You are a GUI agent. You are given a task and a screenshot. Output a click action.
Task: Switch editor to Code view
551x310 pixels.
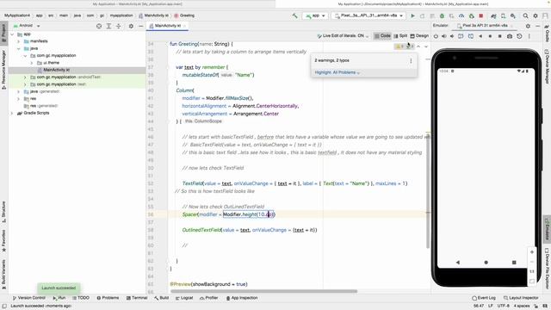[382, 36]
